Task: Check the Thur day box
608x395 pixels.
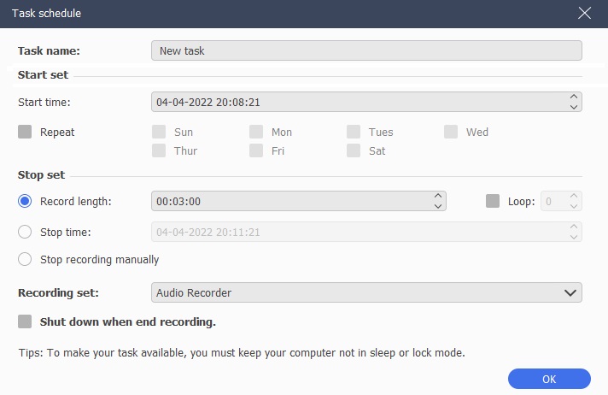Action: tap(159, 150)
